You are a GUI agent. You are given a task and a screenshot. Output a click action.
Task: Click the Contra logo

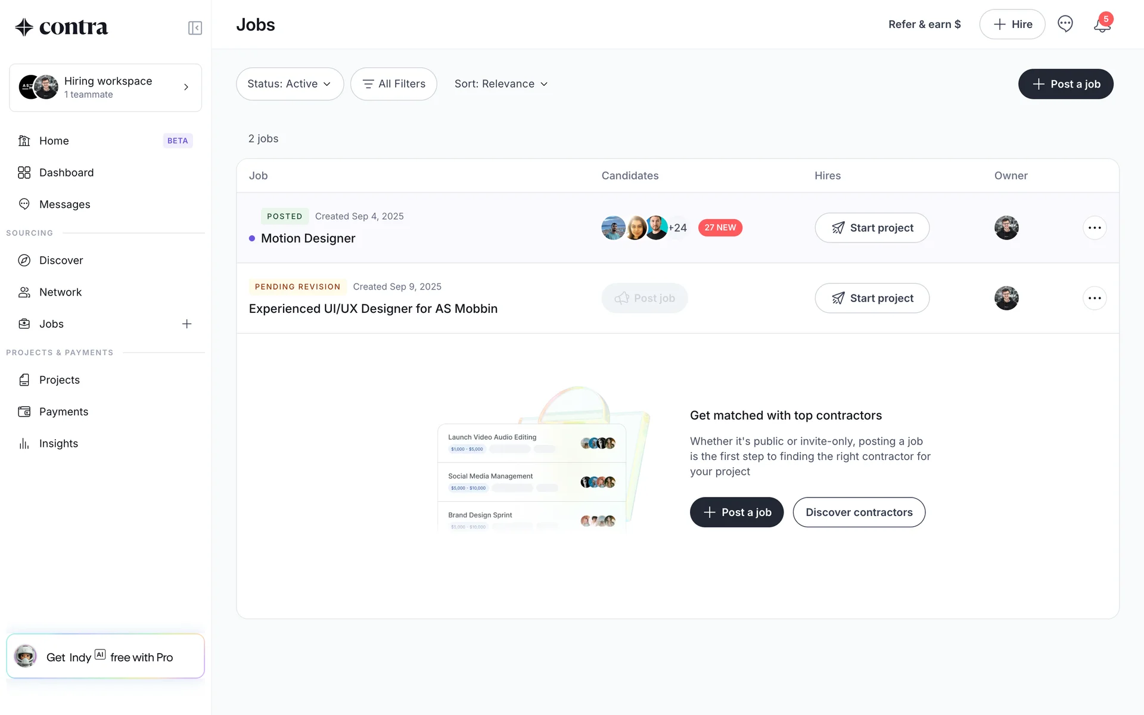pos(62,27)
